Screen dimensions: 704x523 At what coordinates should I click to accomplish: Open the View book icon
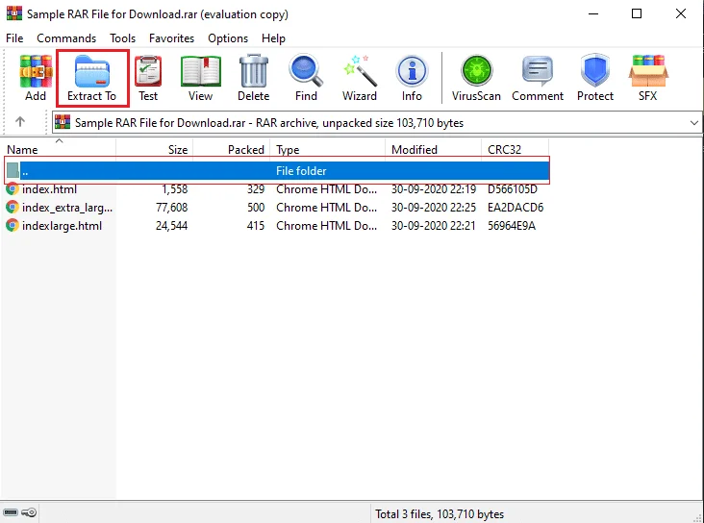[x=201, y=71]
